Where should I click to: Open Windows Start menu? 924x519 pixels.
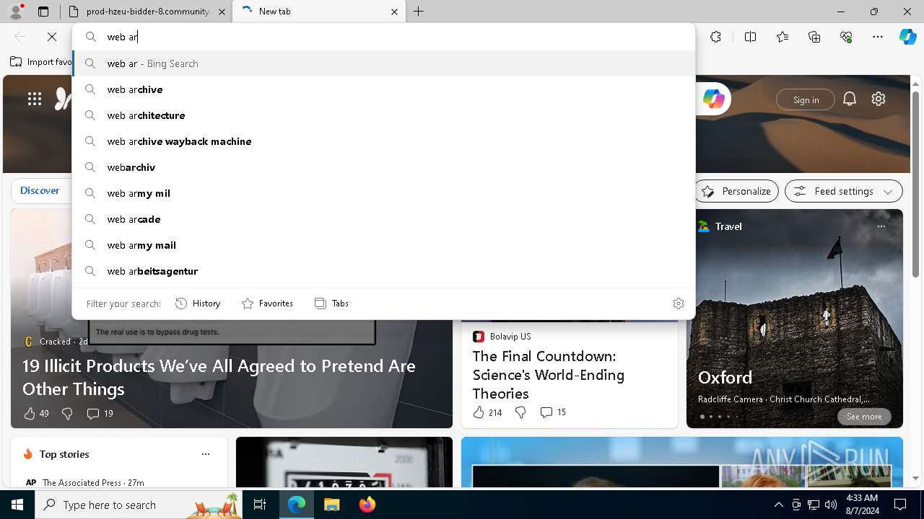pyautogui.click(x=17, y=505)
